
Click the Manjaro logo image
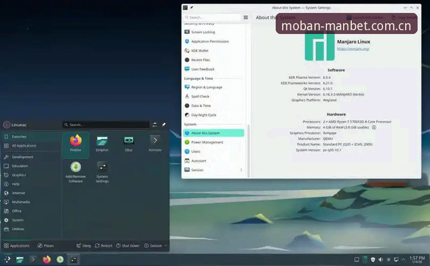[x=320, y=46]
